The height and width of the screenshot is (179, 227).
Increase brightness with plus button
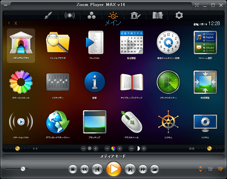(96, 148)
